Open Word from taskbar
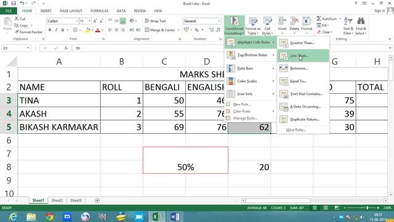The height and width of the screenshot is (222, 394). tap(175, 216)
